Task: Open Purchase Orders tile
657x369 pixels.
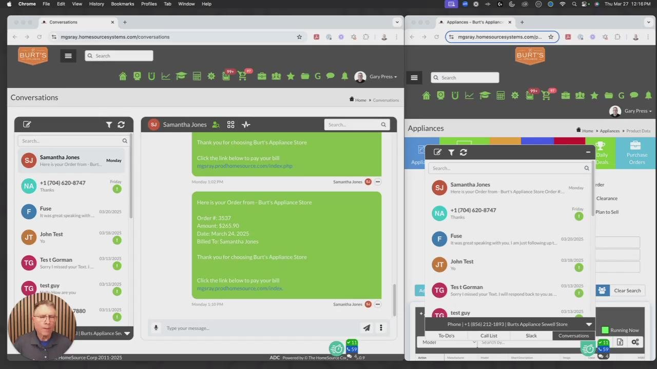Action: click(x=636, y=152)
